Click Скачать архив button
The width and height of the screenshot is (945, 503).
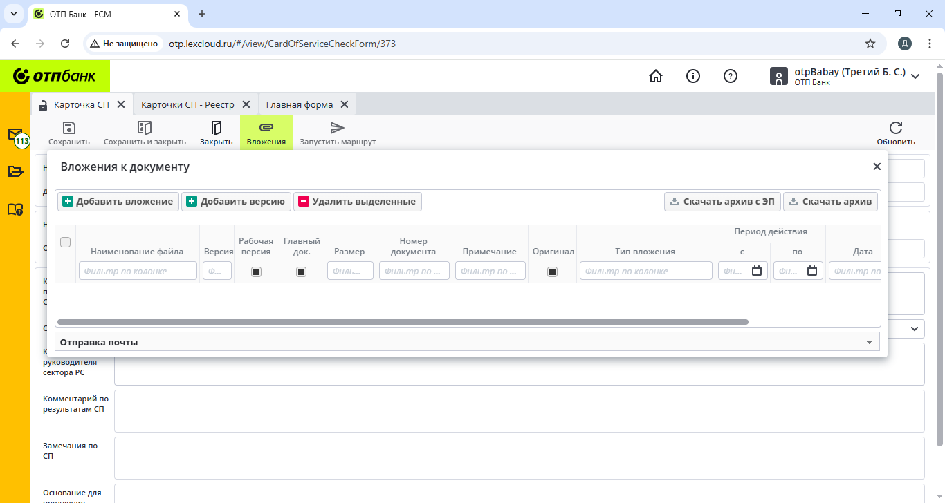pos(832,202)
